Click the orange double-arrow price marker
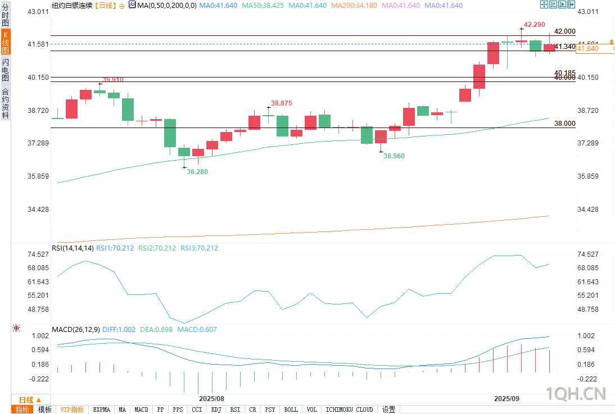The image size is (615, 414). point(611,41)
